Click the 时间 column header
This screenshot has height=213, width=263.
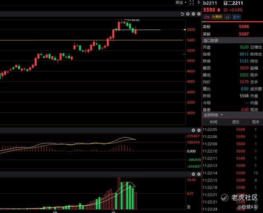tap(213, 122)
